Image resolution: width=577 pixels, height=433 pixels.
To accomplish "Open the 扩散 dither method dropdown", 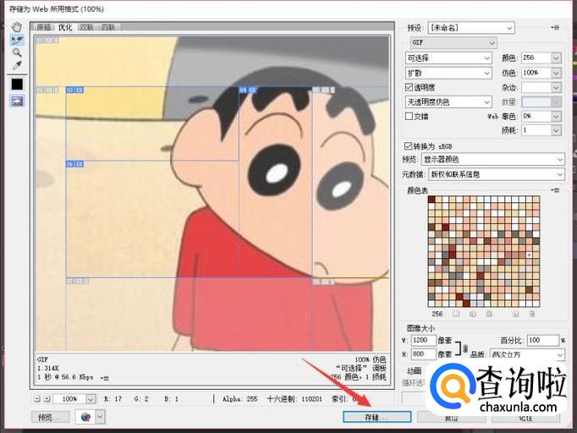I will pos(448,74).
